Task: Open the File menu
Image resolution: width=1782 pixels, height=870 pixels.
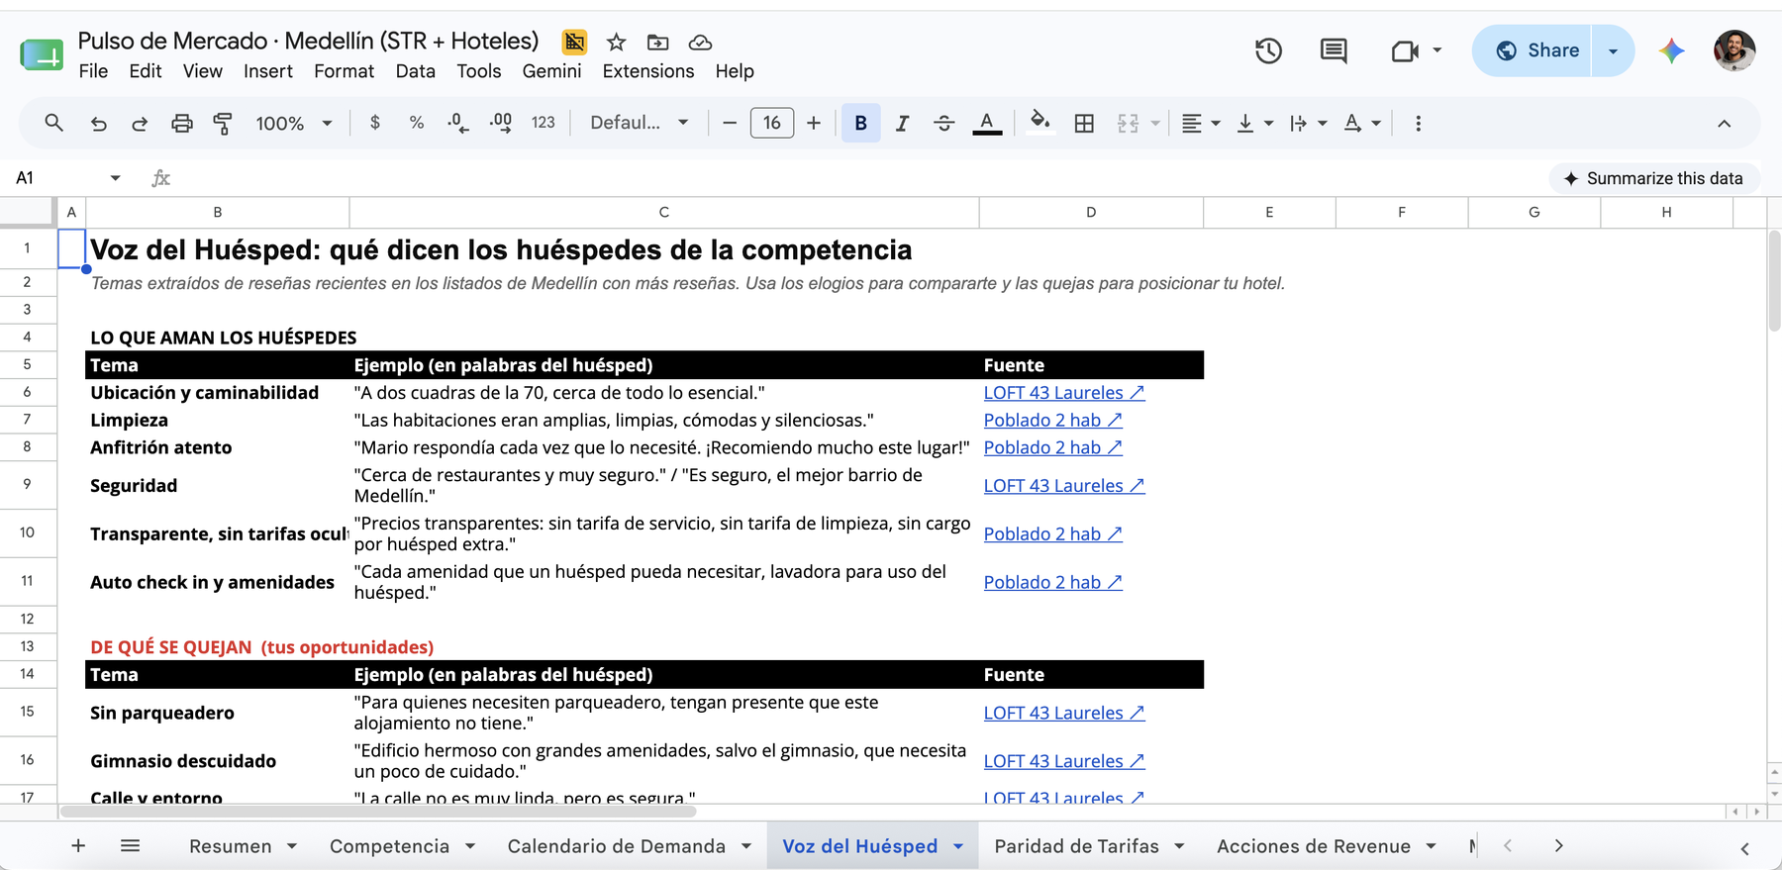Action: point(93,71)
